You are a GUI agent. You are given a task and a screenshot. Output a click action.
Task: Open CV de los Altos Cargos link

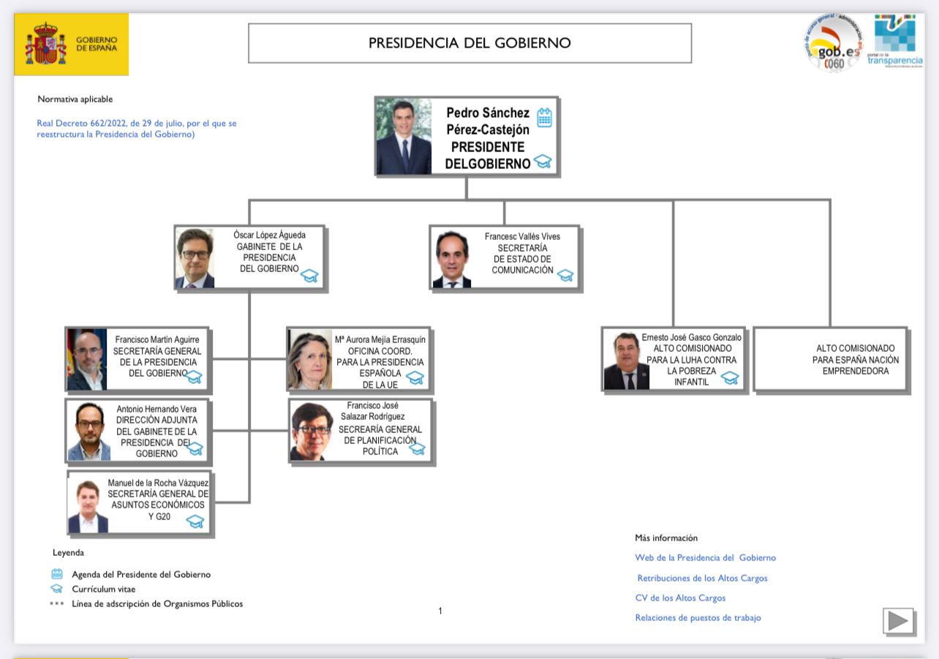(680, 598)
